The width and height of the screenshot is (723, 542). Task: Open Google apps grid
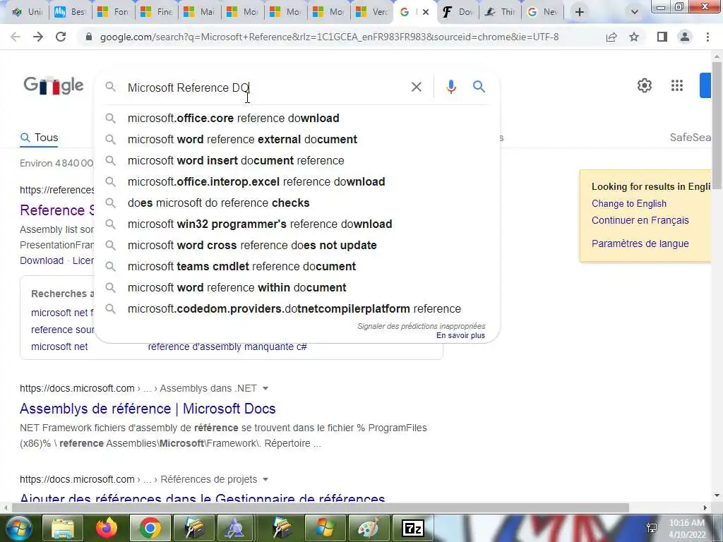[x=677, y=85]
